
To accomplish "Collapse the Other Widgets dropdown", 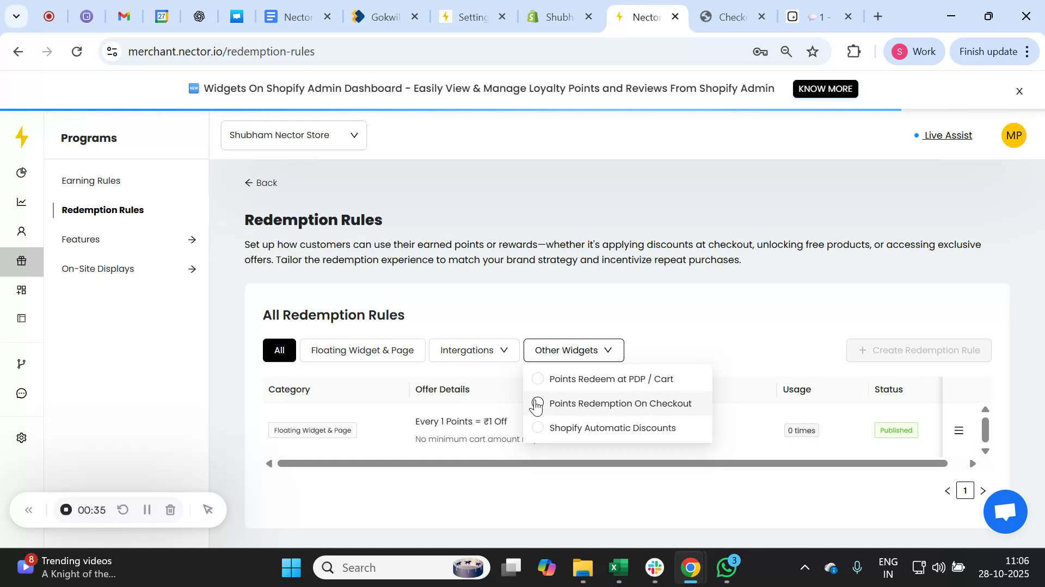I will coord(573,350).
